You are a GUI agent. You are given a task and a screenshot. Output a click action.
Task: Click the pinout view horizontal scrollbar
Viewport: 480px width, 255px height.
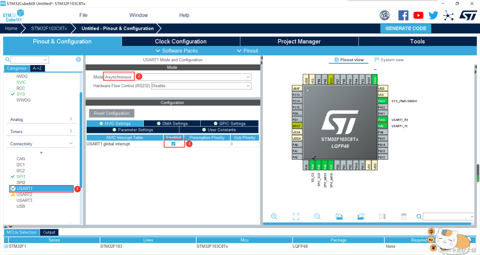(x=367, y=224)
